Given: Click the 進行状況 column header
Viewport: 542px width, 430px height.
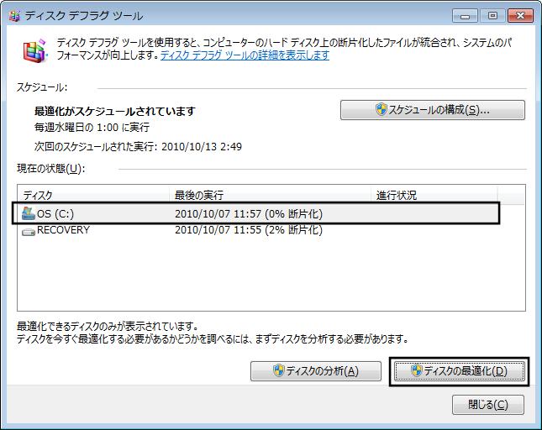Looking at the screenshot, I should [434, 195].
